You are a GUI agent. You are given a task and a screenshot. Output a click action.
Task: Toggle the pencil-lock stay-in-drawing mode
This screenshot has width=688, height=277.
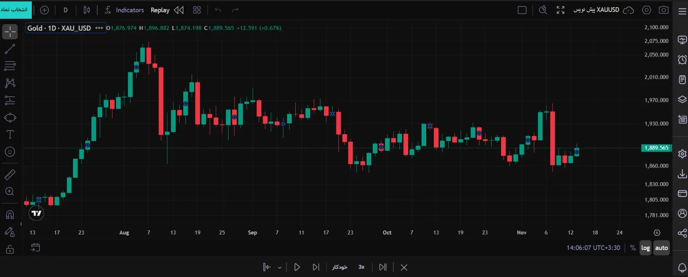10,231
